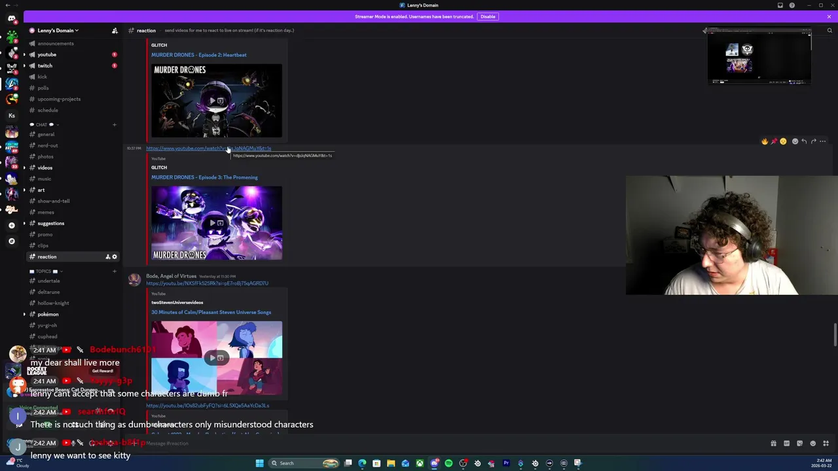This screenshot has height=471, width=838.
Task: React with the fire emoji on hovered message
Action: (764, 141)
